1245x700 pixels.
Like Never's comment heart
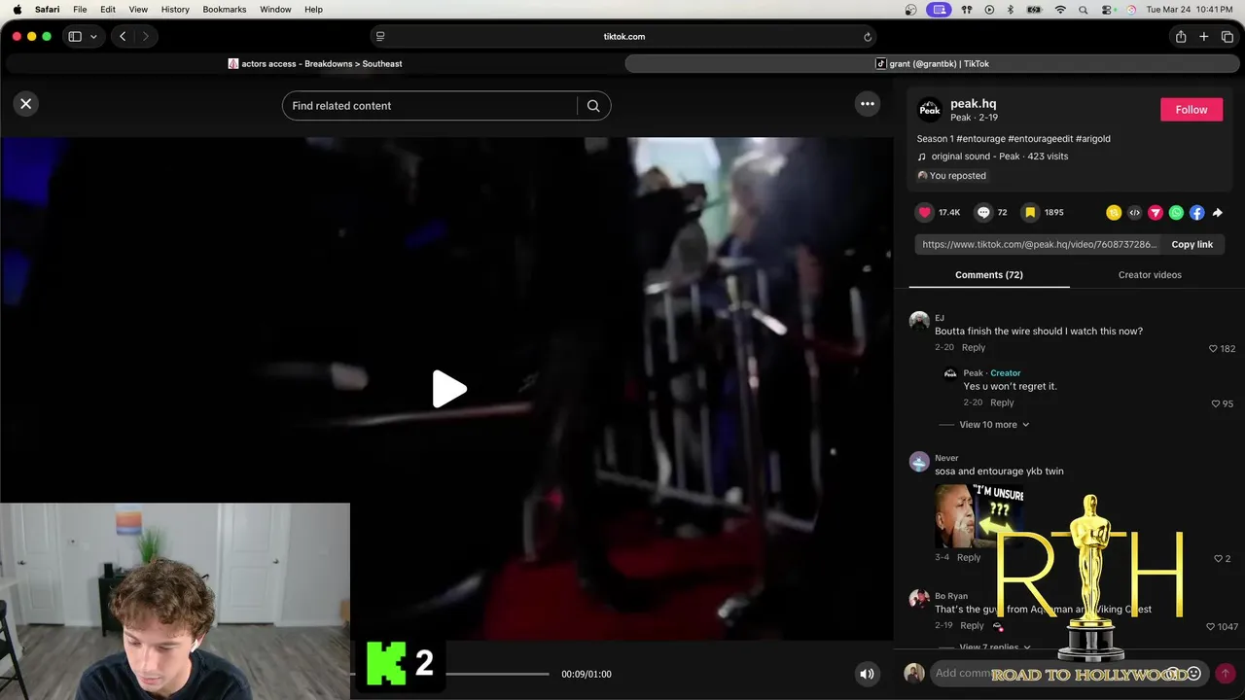(1217, 559)
